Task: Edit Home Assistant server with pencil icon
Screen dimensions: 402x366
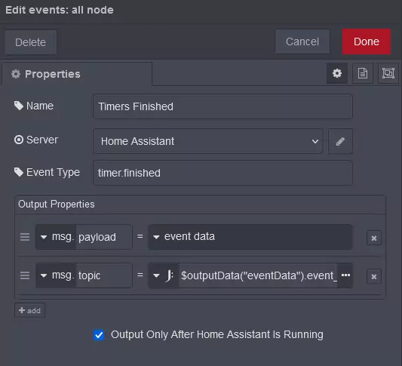Action: pos(340,141)
